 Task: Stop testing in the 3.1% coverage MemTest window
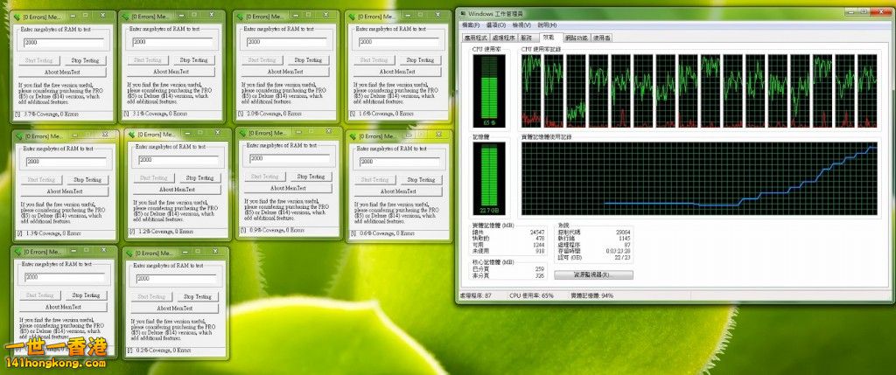194,59
